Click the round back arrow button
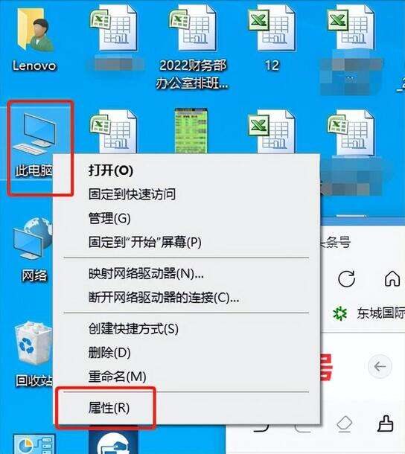405x454 pixels. [380, 367]
